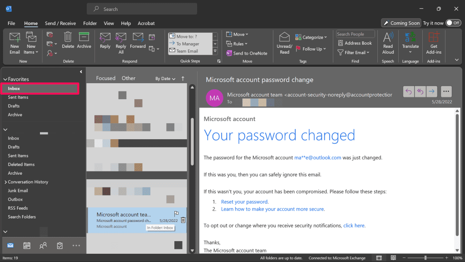This screenshot has height=262, width=465.
Task: Click the Search People input field
Action: point(355,34)
